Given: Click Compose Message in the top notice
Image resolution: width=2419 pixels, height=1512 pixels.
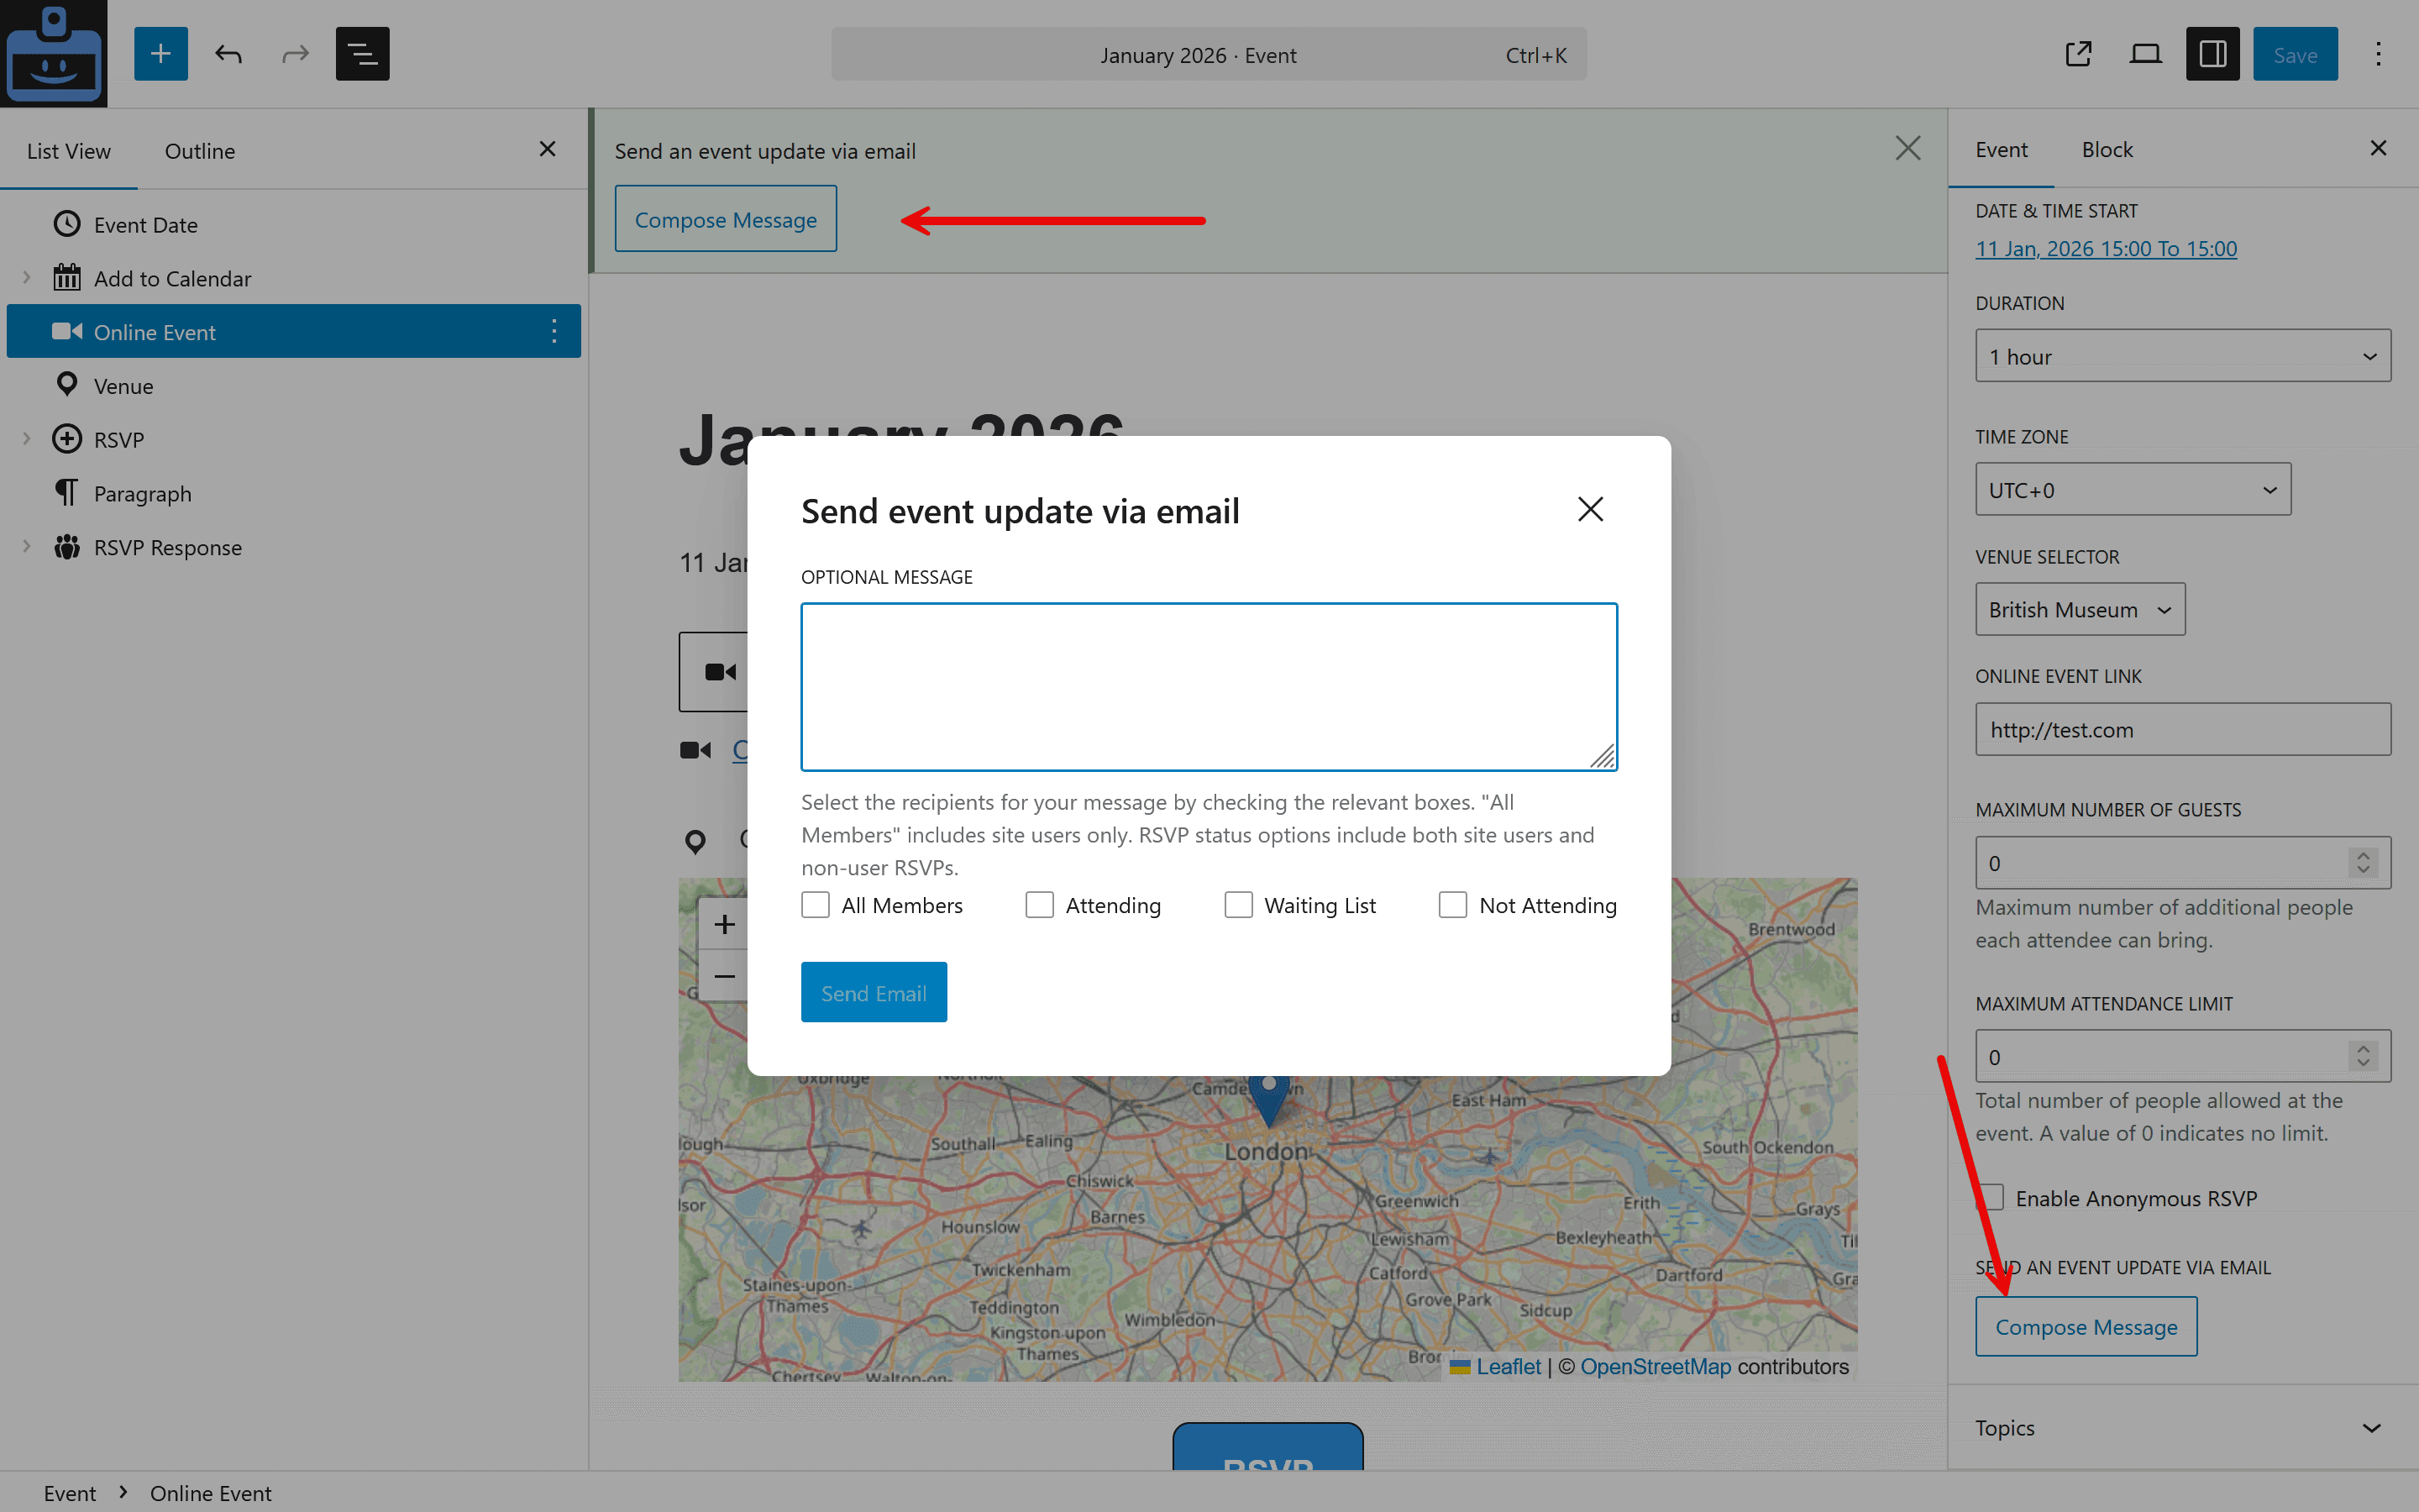Looking at the screenshot, I should [726, 219].
